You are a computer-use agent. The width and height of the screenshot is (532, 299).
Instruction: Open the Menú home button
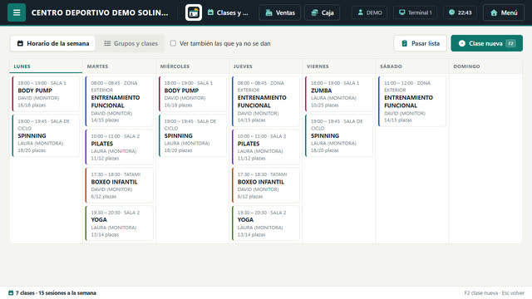pyautogui.click(x=504, y=12)
